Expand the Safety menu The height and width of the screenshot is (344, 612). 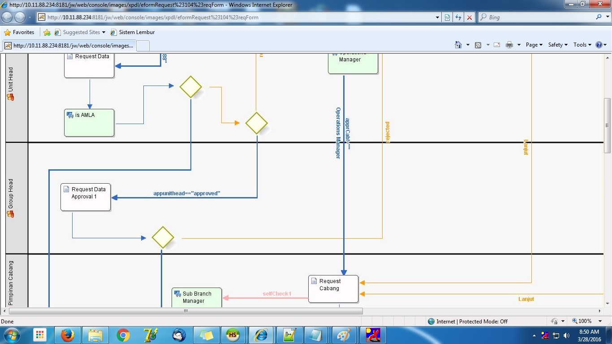click(558, 45)
